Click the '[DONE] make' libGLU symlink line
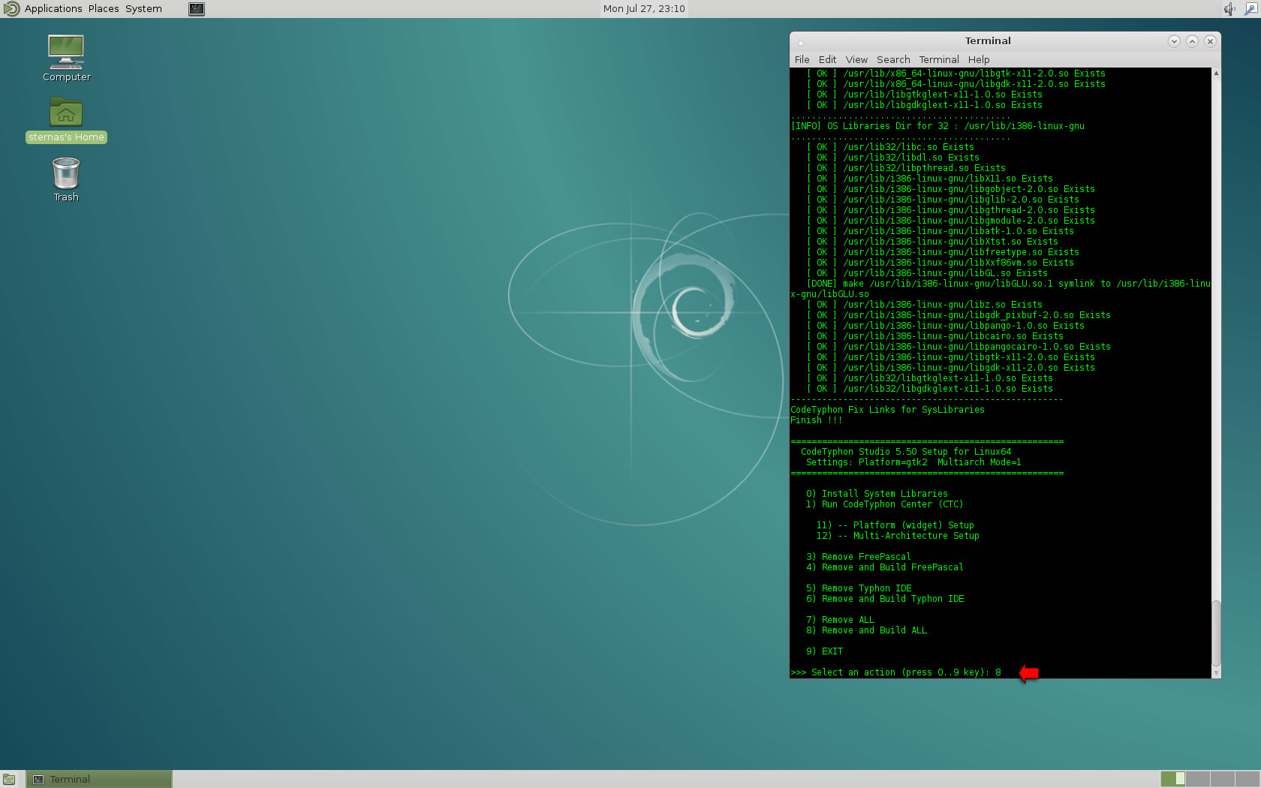1261x788 pixels. coord(1001,289)
